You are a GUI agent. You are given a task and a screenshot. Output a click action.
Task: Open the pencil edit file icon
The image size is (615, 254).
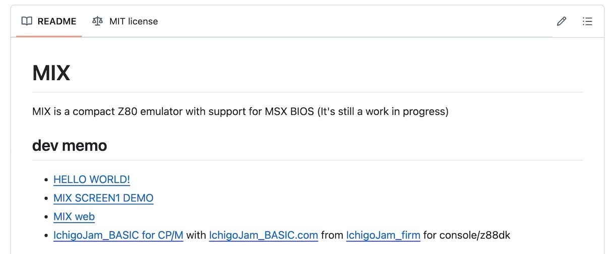tap(562, 21)
